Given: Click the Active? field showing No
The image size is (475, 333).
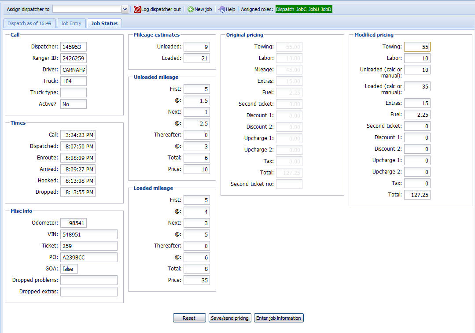Looking at the screenshot, I should [74, 104].
